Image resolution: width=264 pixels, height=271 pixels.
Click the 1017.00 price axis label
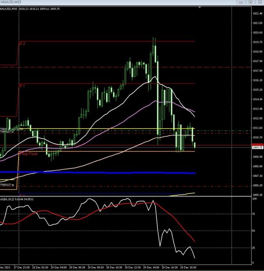coord(257,71)
